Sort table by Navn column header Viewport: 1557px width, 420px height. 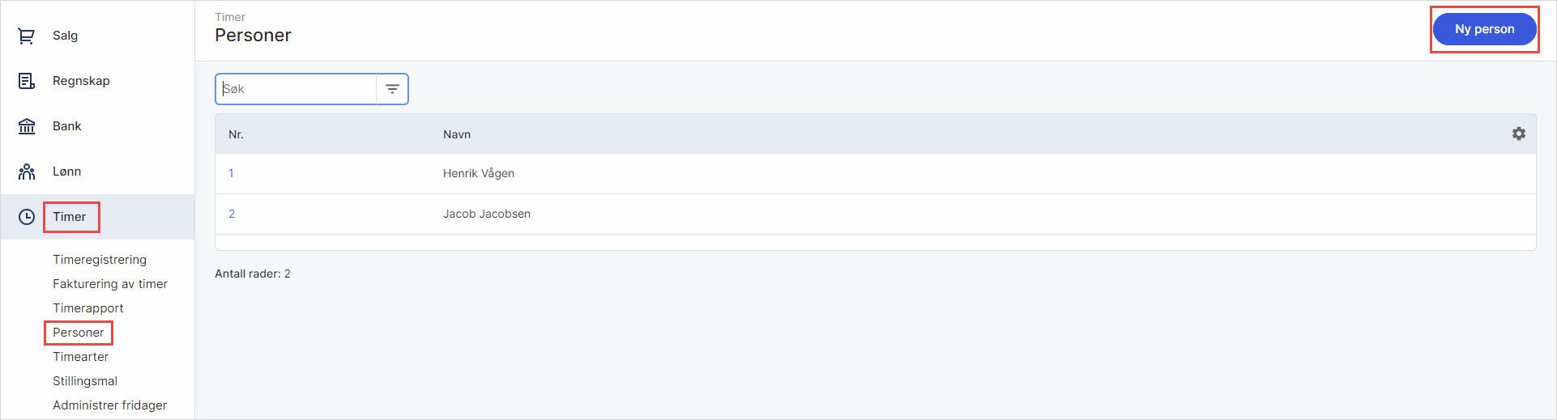click(x=457, y=134)
